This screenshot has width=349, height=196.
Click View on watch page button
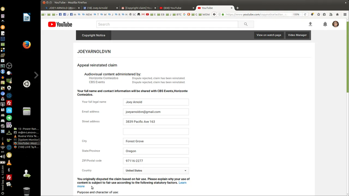269,35
